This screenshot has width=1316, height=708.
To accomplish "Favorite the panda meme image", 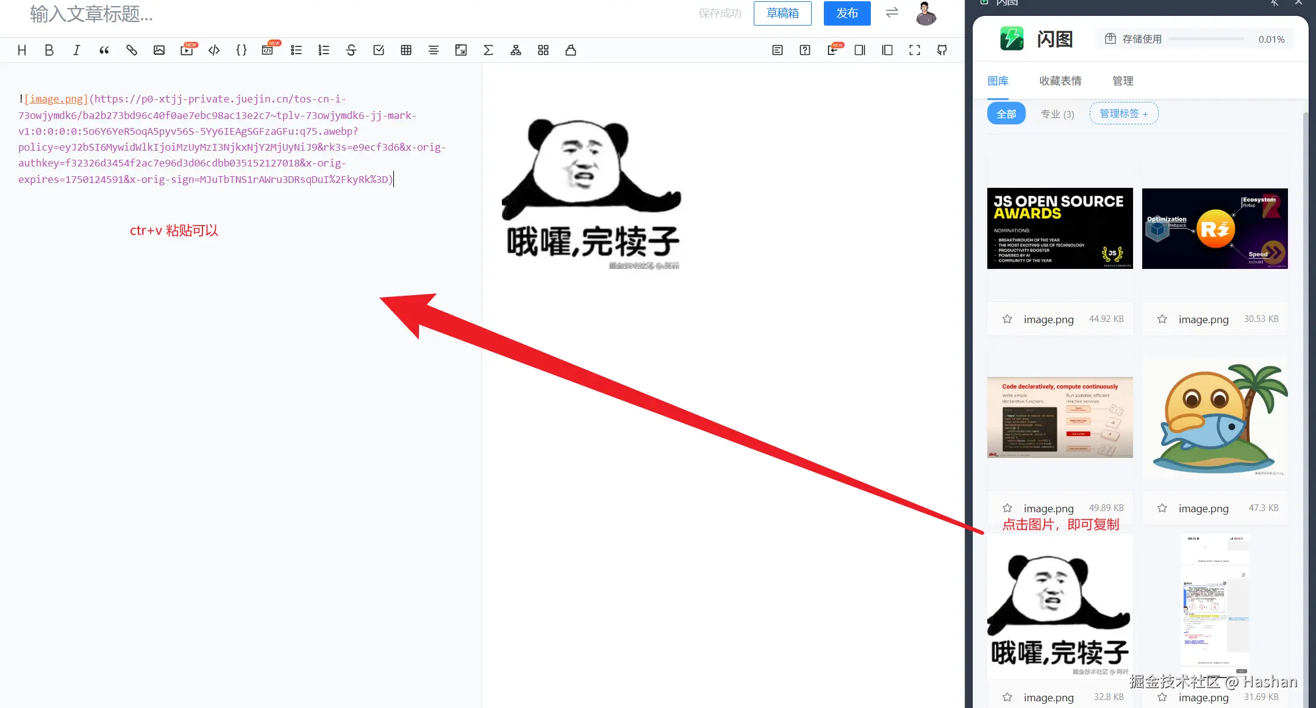I will [x=1007, y=698].
